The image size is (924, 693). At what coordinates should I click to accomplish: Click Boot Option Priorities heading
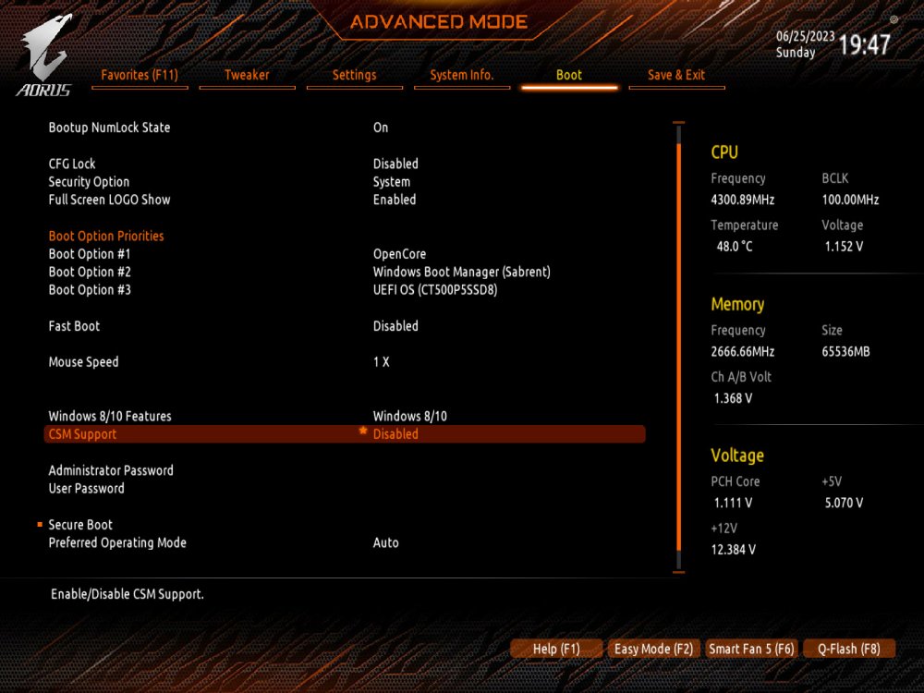[106, 236]
